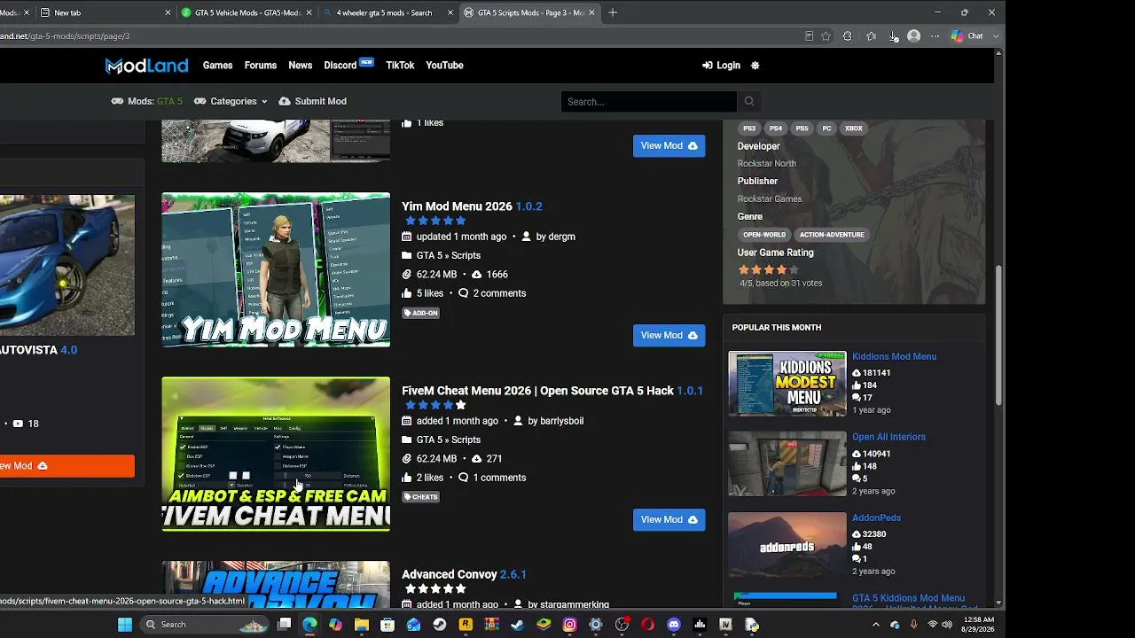
Task: Click the ModLand logo
Action: (147, 66)
